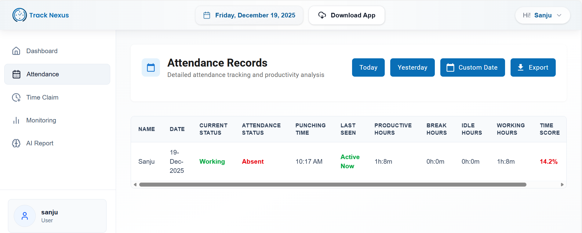The image size is (582, 233).
Task: Click the 14.2% time score value
Action: (x=549, y=162)
